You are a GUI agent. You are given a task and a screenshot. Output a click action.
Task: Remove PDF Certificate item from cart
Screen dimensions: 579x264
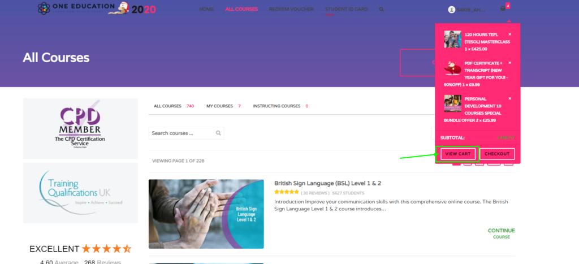click(510, 63)
